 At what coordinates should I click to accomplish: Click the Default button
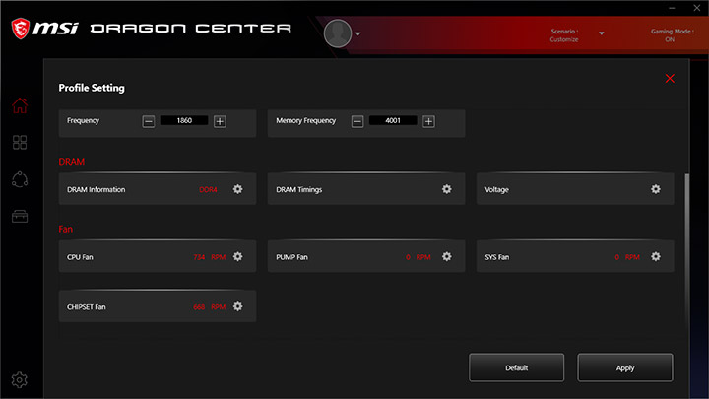coord(516,367)
